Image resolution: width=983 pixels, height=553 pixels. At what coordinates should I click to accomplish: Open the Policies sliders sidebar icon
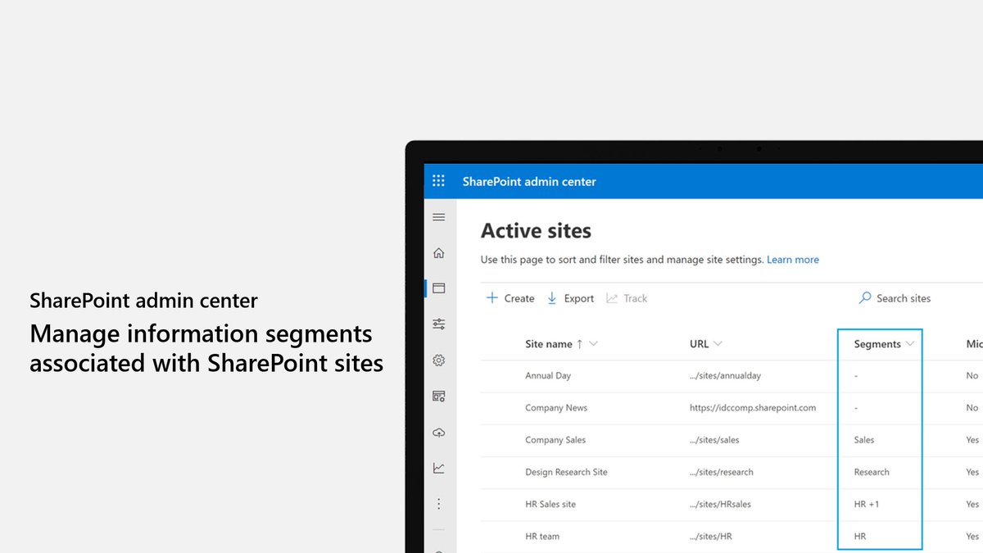tap(439, 324)
